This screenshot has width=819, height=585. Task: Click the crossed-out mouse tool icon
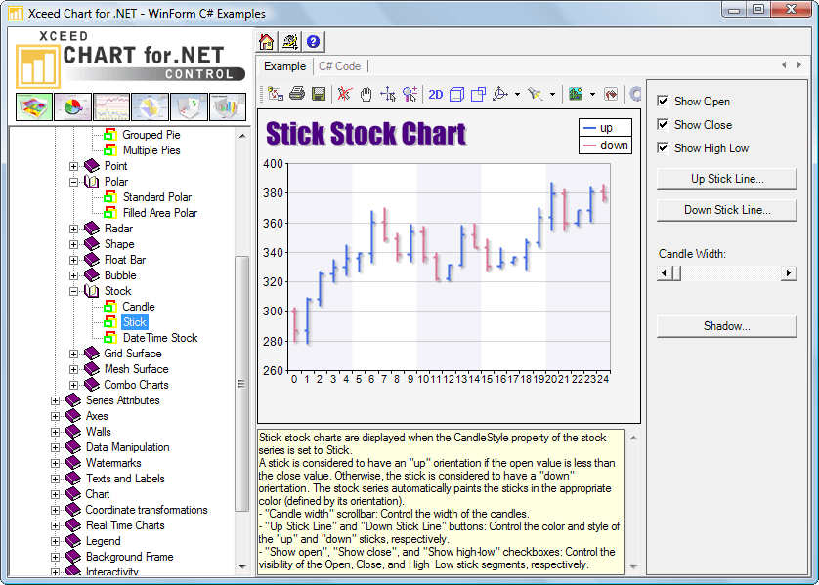[x=344, y=94]
